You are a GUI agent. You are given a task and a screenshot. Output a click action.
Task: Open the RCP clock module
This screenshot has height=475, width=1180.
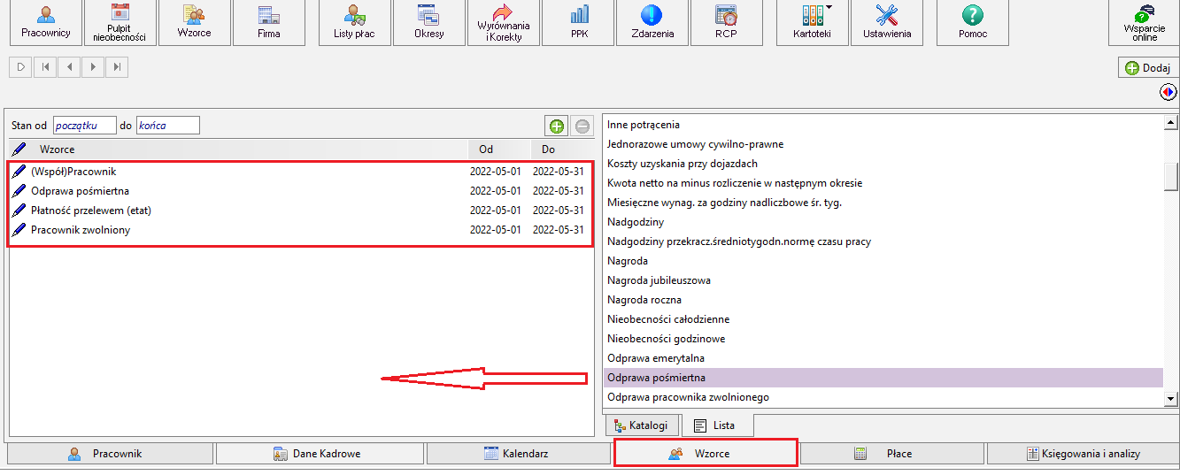(x=726, y=23)
